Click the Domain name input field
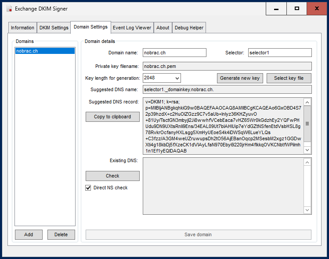This screenshot has width=329, height=259. (174, 53)
